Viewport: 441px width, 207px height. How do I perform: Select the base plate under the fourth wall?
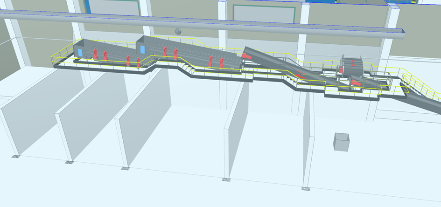[x=226, y=179]
